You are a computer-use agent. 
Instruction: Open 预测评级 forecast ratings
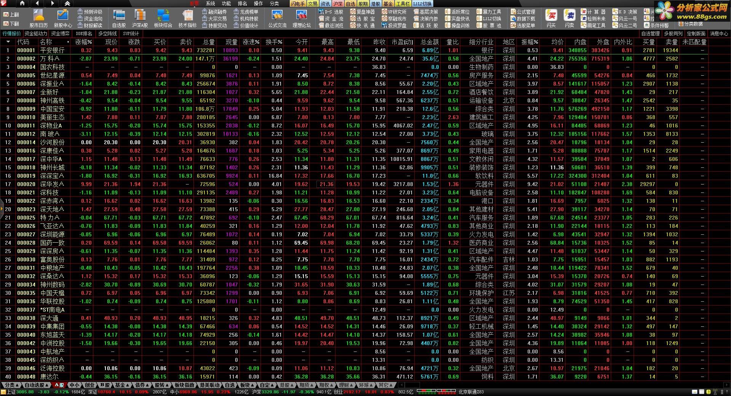click(x=90, y=12)
